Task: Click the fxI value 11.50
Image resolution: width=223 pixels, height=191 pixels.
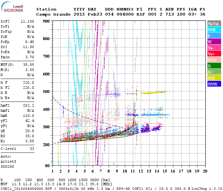Action: pos(28,47)
